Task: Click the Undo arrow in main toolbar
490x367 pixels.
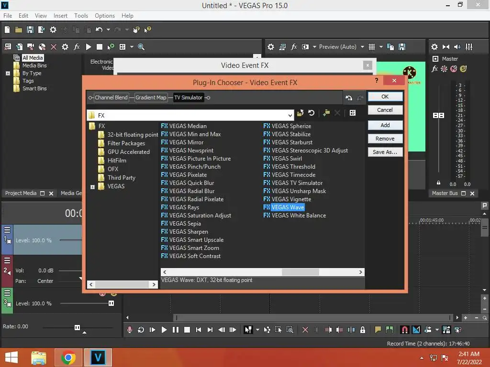Action: coord(99,30)
